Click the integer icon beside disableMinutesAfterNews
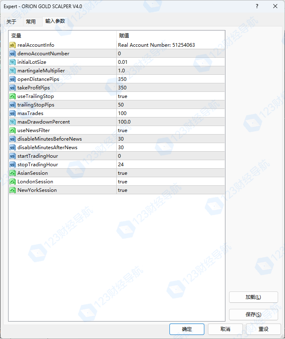The width and height of the screenshot is (285, 339). (x=13, y=148)
